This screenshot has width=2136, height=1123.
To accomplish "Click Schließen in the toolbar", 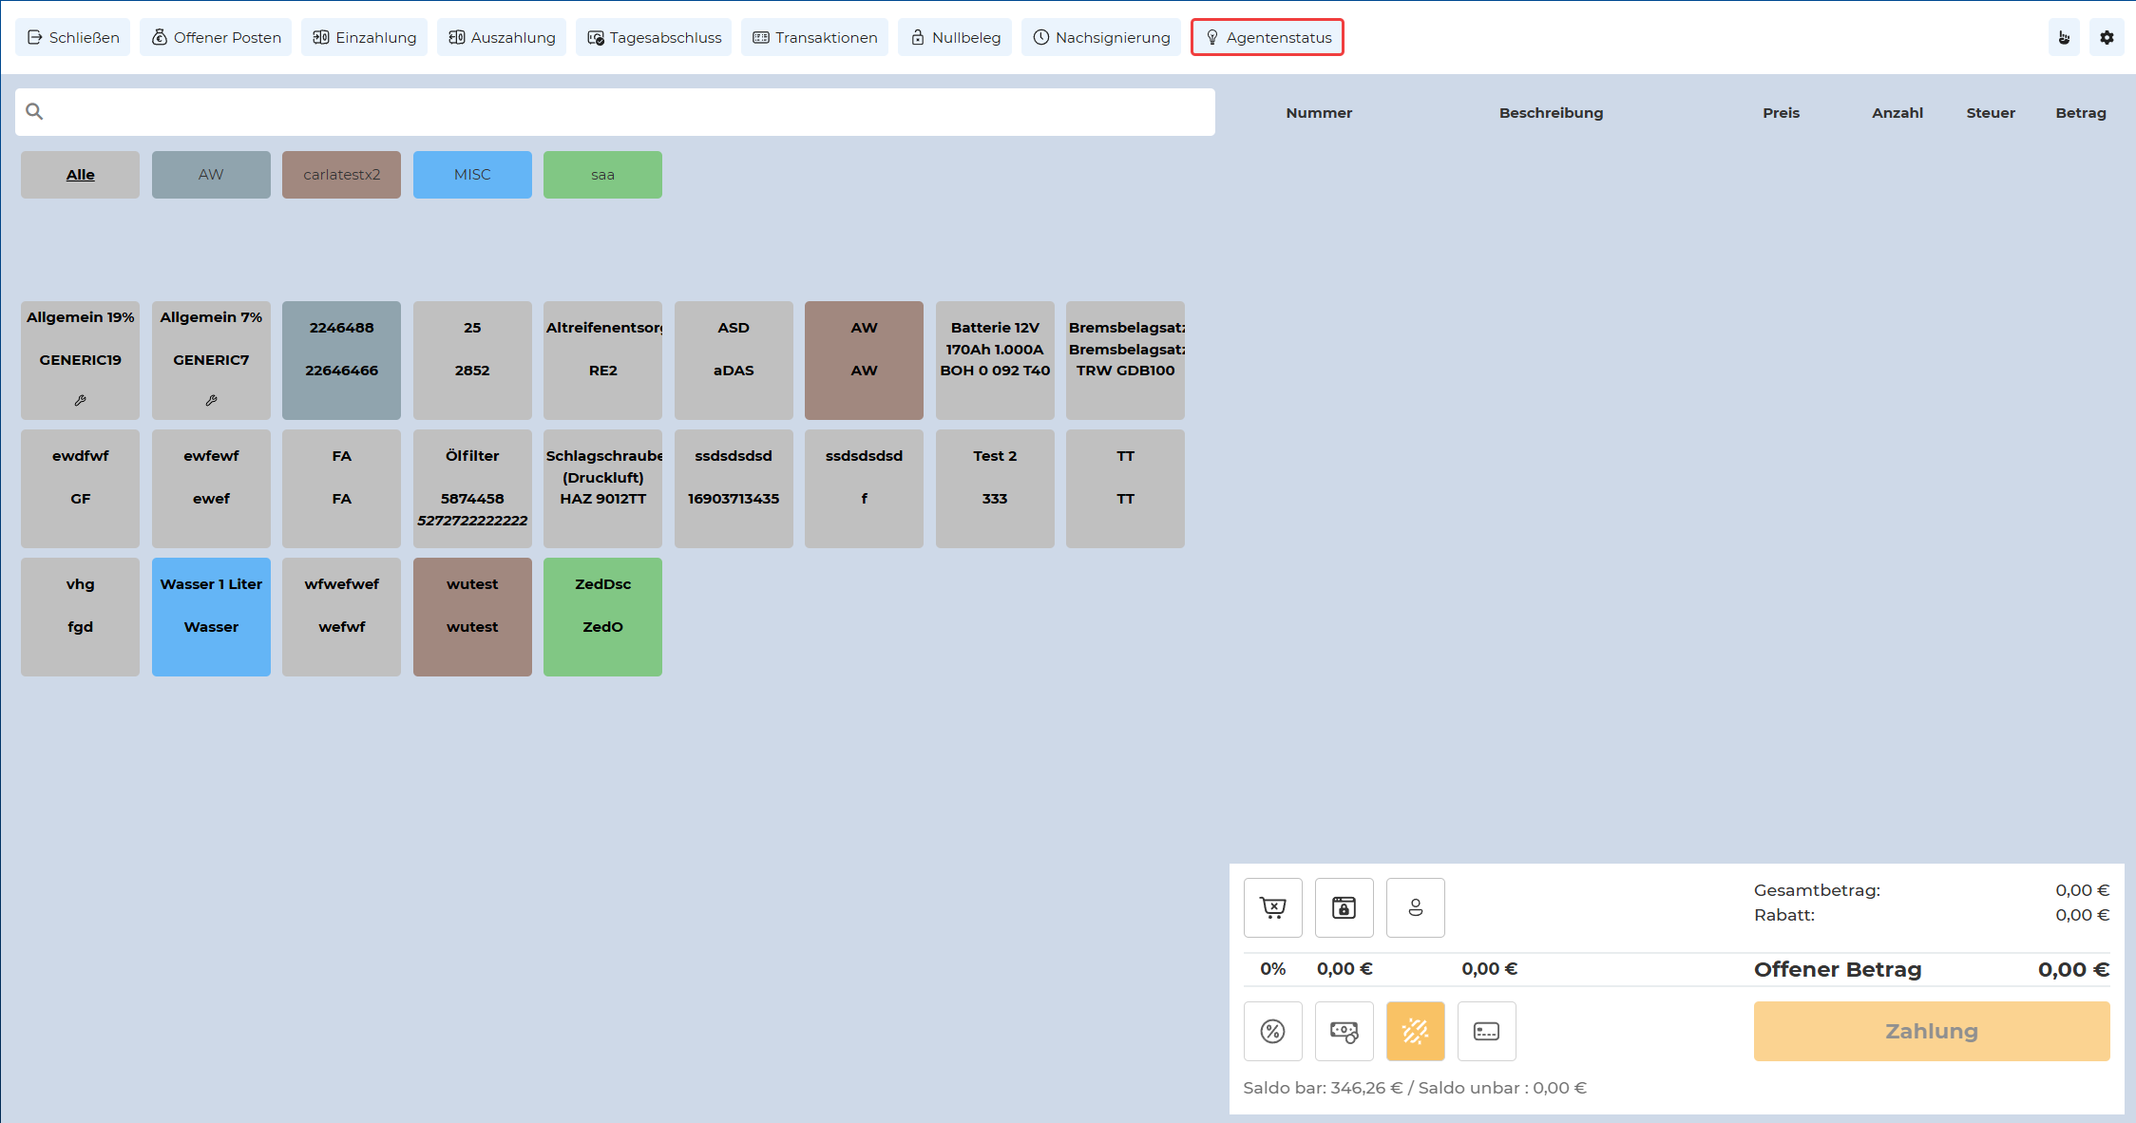I will coord(73,37).
